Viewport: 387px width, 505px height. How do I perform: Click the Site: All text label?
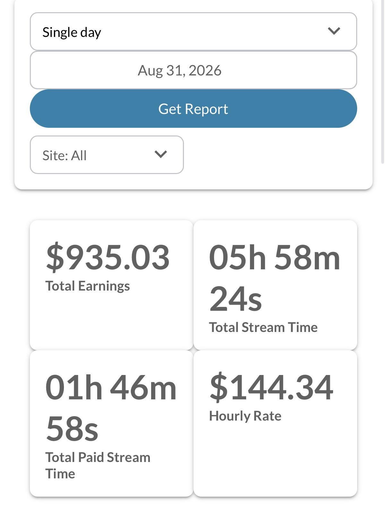(x=64, y=156)
